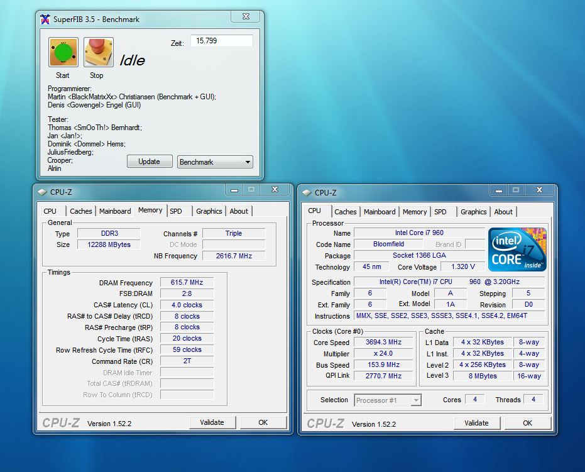The height and width of the screenshot is (472, 585).
Task: Click the Instructions field listing MMX, SSE
Action: click(x=449, y=316)
